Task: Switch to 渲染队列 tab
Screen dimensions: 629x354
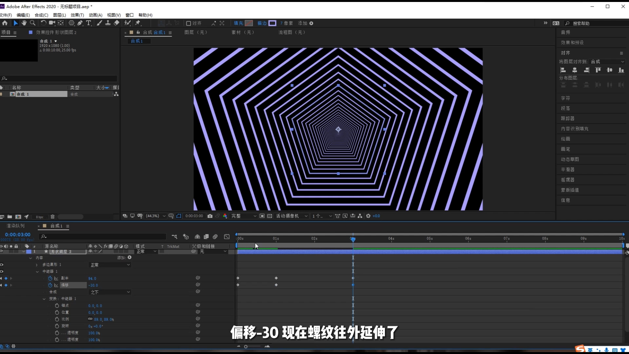Action: click(x=15, y=226)
